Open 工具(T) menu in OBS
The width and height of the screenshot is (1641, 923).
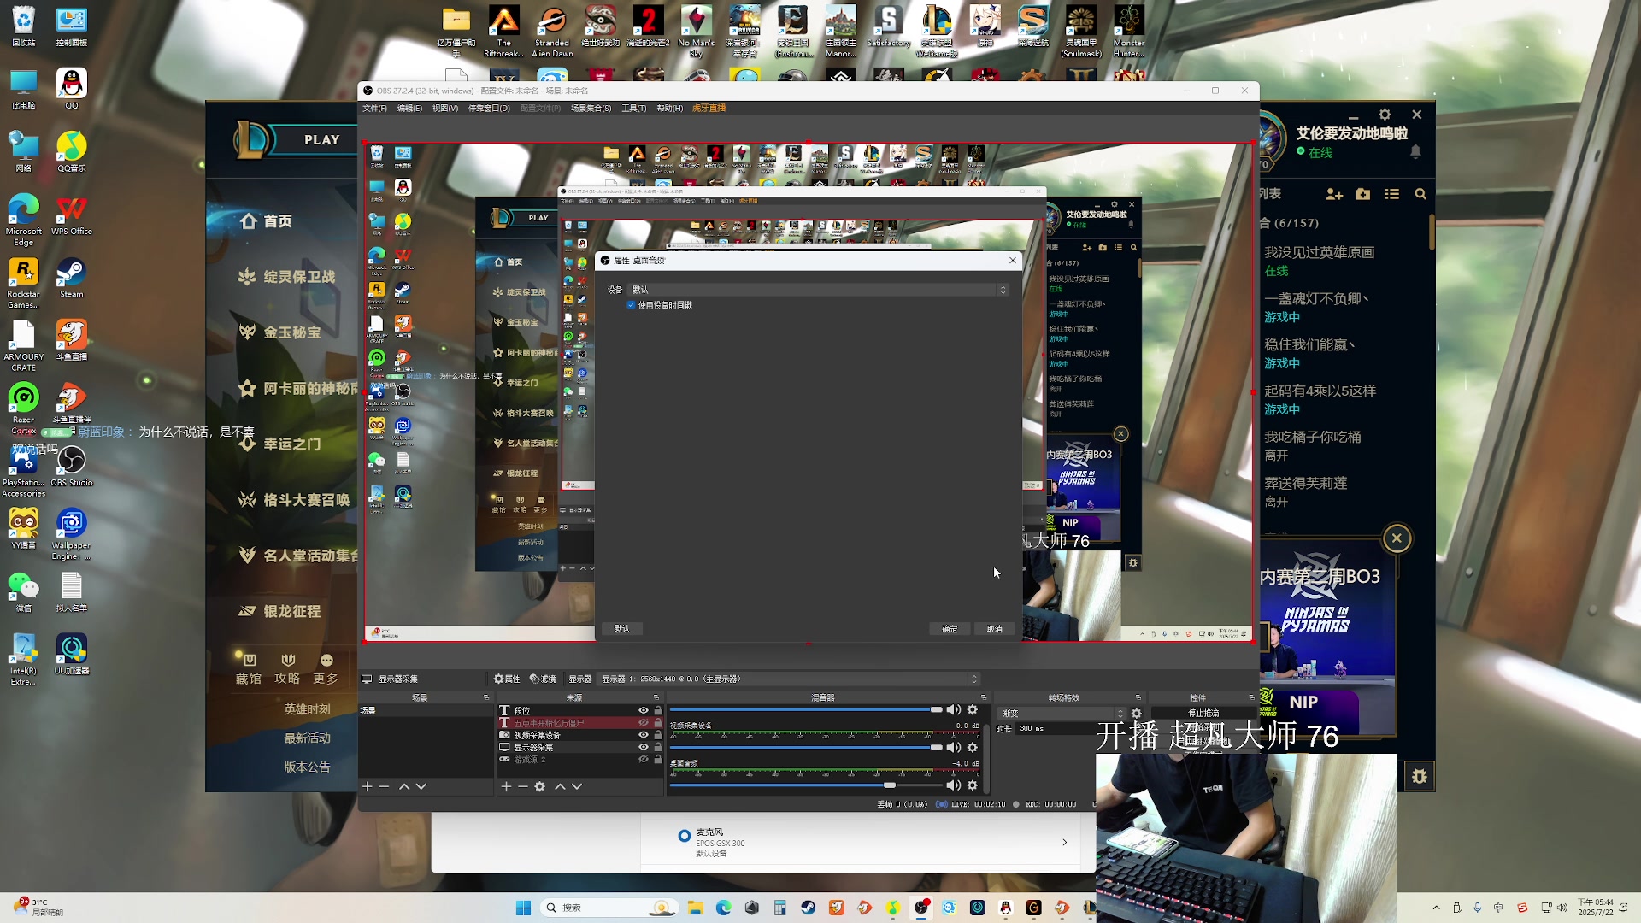click(634, 109)
